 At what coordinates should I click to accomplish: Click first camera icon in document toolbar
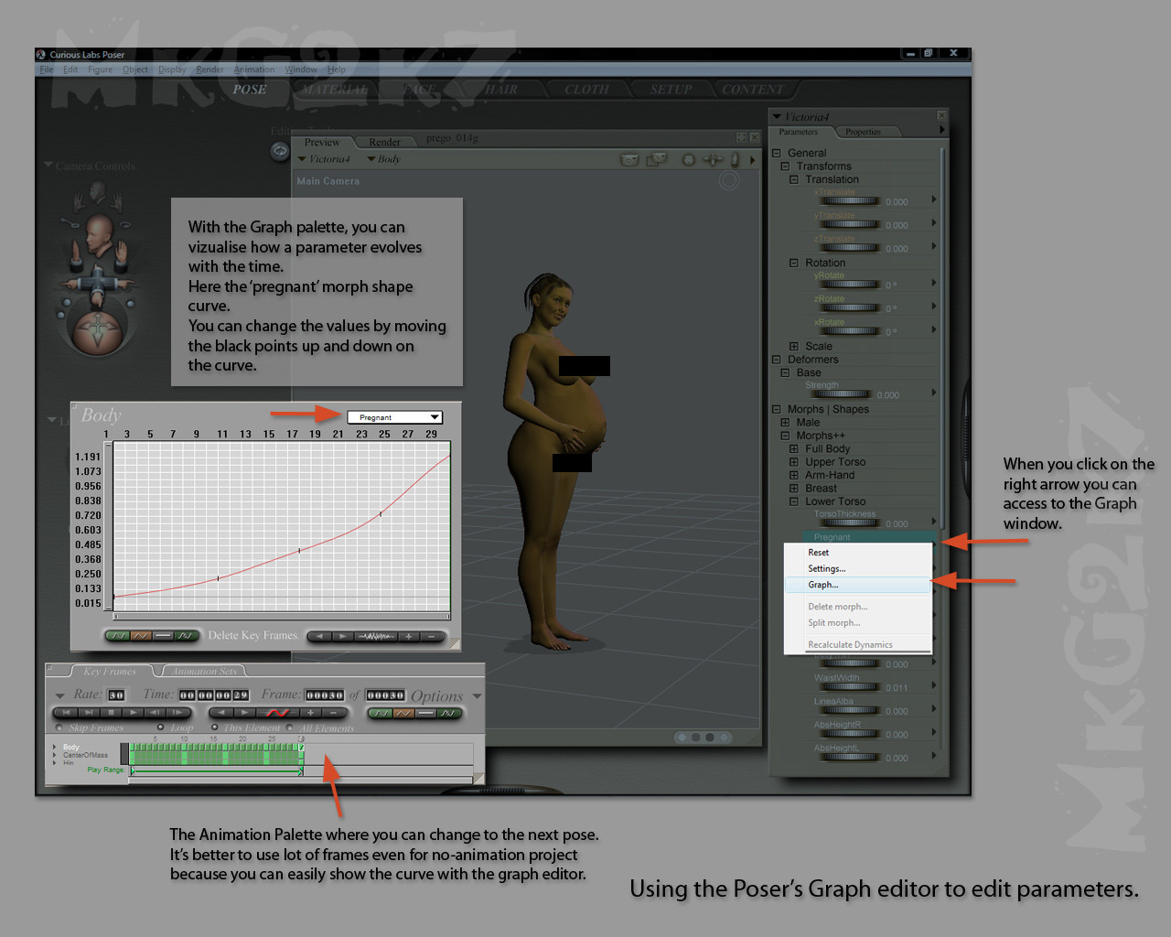(x=629, y=159)
